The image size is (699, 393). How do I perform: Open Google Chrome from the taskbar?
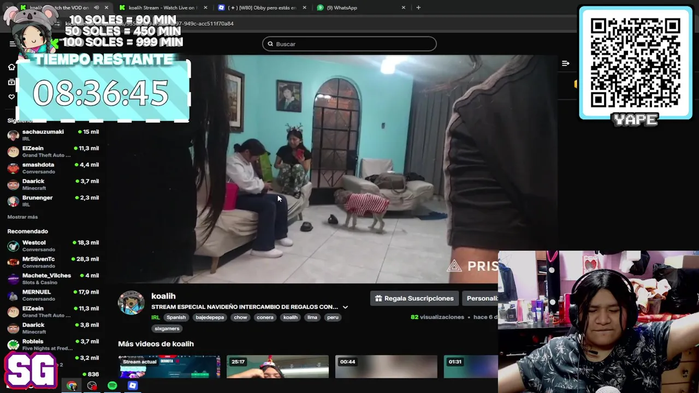tap(72, 385)
